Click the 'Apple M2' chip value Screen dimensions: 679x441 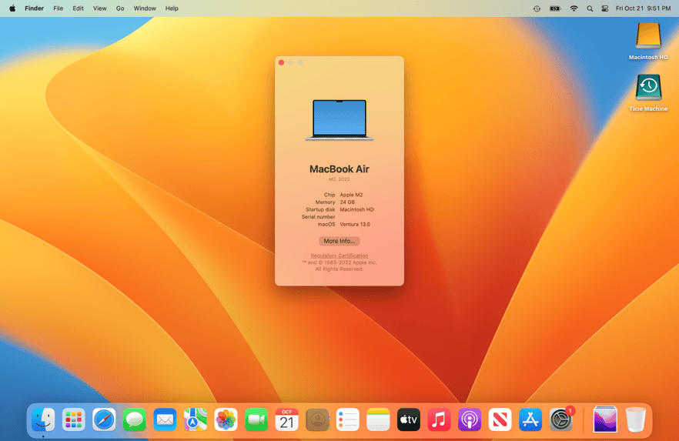click(x=351, y=195)
